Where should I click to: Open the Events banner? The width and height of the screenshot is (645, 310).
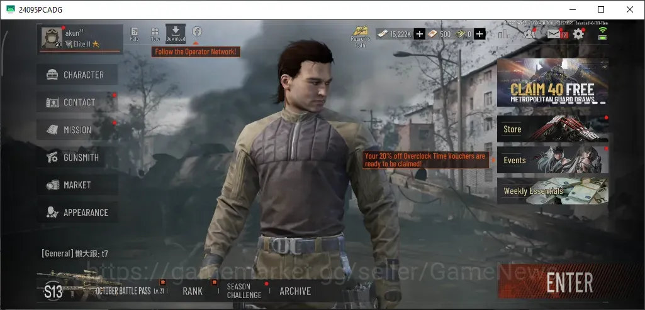(x=552, y=160)
